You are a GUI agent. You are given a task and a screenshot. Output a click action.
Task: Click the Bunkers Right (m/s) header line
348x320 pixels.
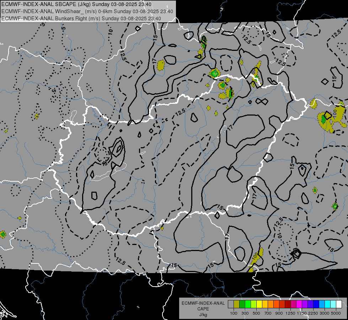pyautogui.click(x=81, y=18)
